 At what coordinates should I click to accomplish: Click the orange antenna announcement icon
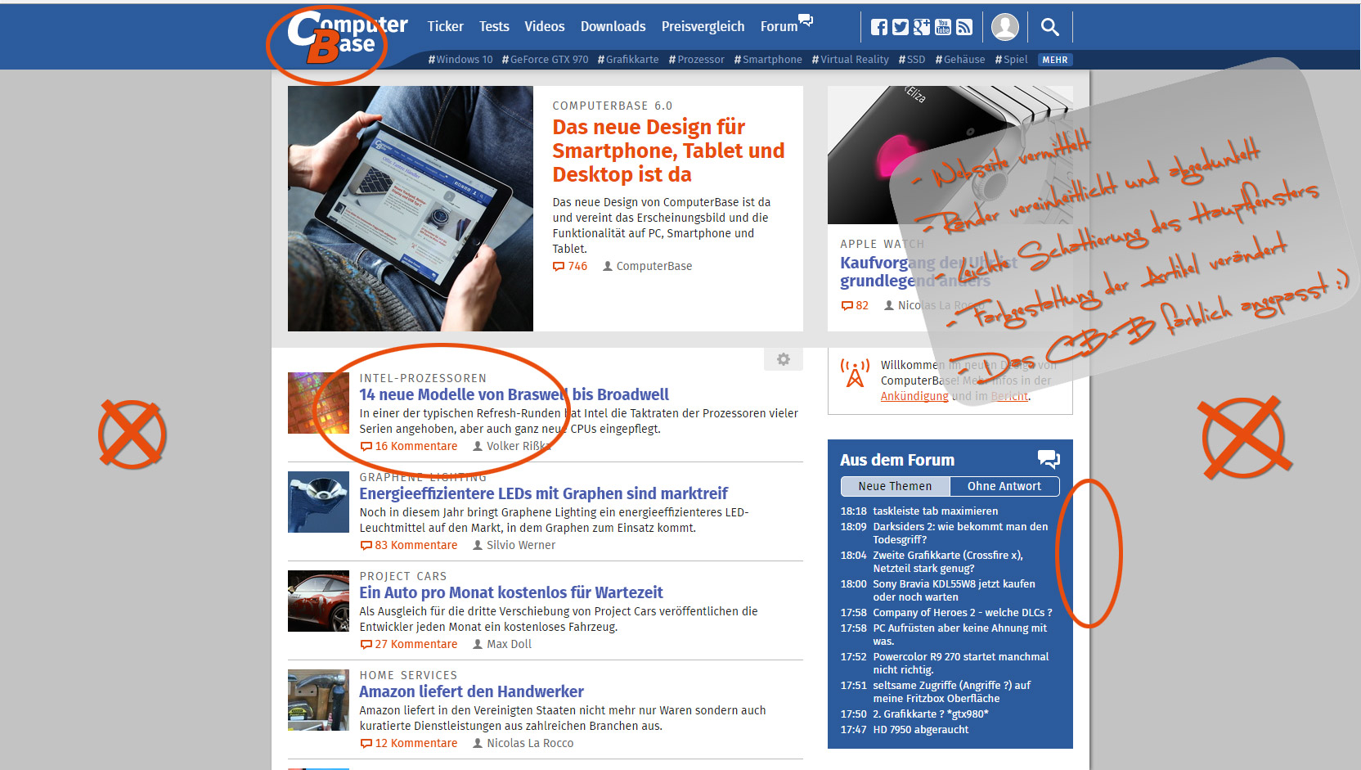pyautogui.click(x=855, y=373)
